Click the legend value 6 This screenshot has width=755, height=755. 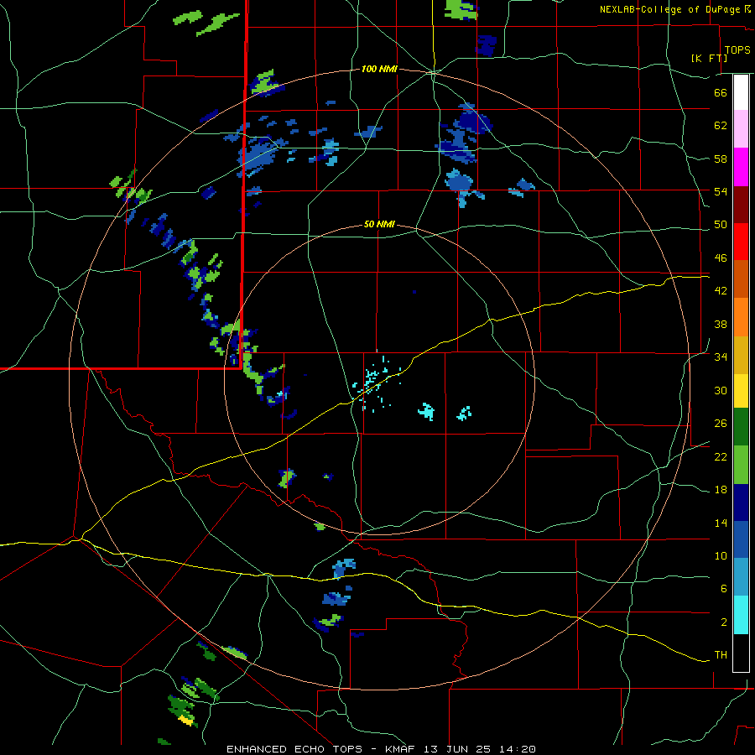tap(723, 588)
